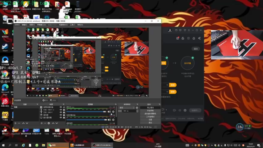The width and height of the screenshot is (263, 148).
Task: Move the source up with the arrow icon
Action: pyautogui.click(x=53, y=123)
